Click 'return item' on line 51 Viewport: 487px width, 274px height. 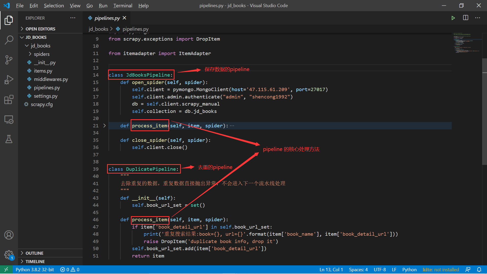(x=148, y=256)
